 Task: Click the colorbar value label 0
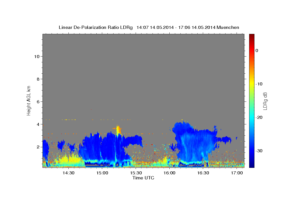point(257,51)
